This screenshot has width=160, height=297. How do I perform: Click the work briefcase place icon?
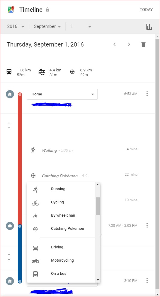10,226
